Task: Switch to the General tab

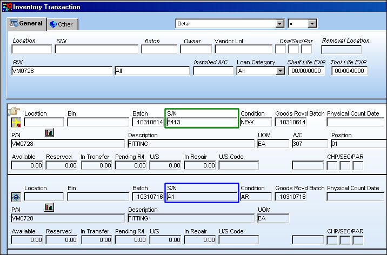Action: [x=26, y=24]
